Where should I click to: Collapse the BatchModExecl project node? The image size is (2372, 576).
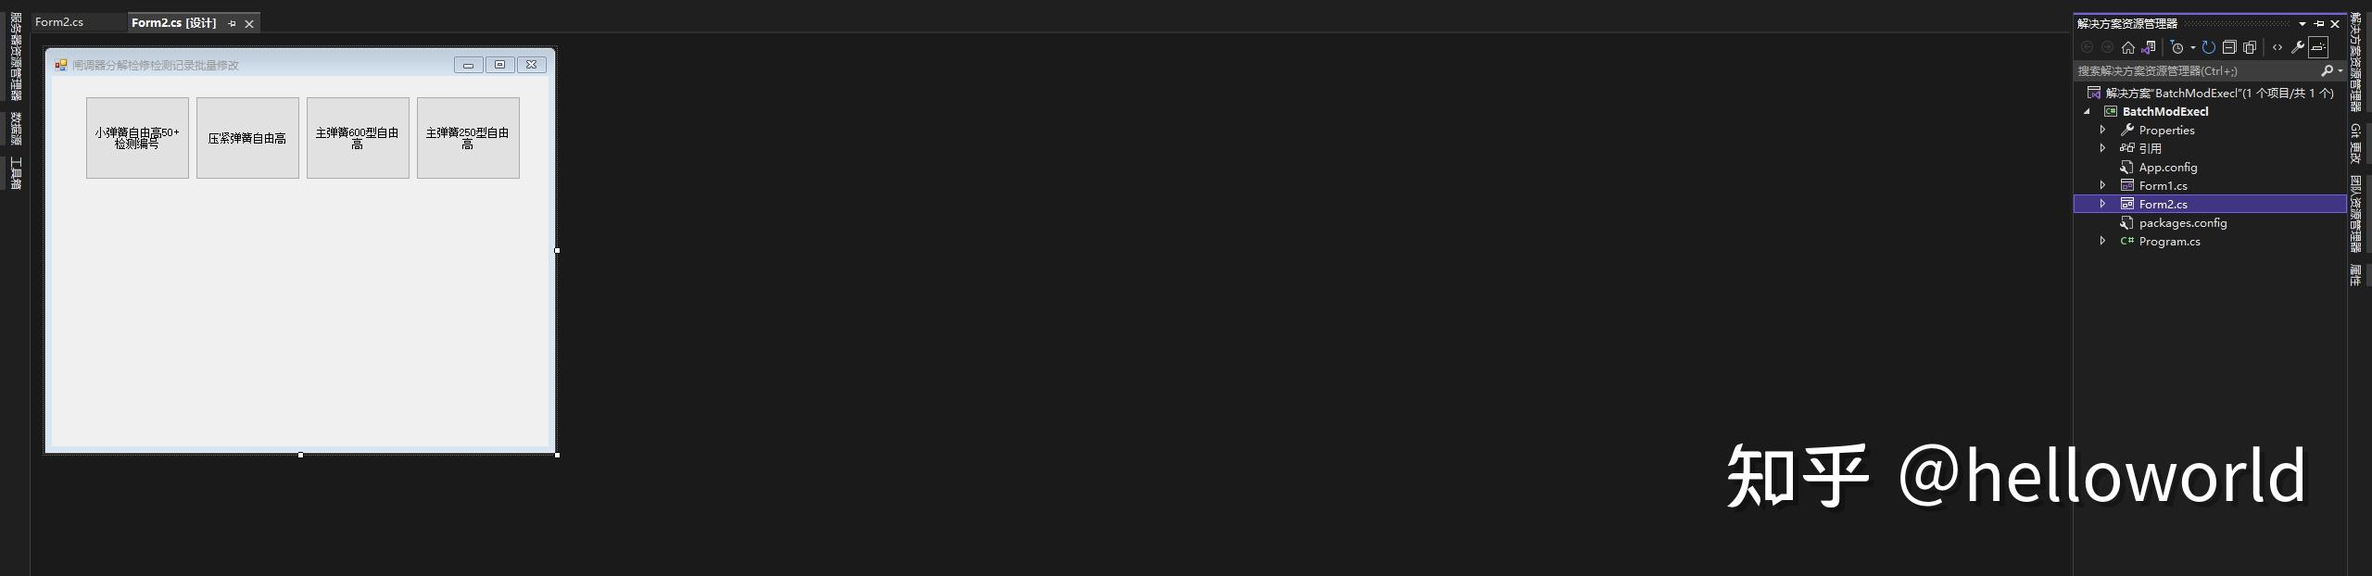coord(2087,111)
